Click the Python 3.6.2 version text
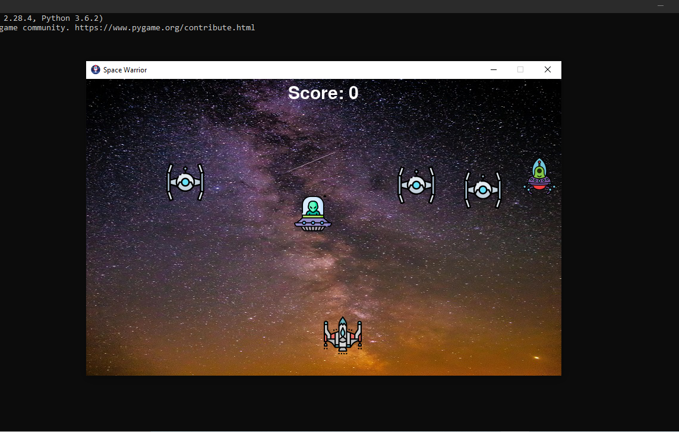 point(71,18)
